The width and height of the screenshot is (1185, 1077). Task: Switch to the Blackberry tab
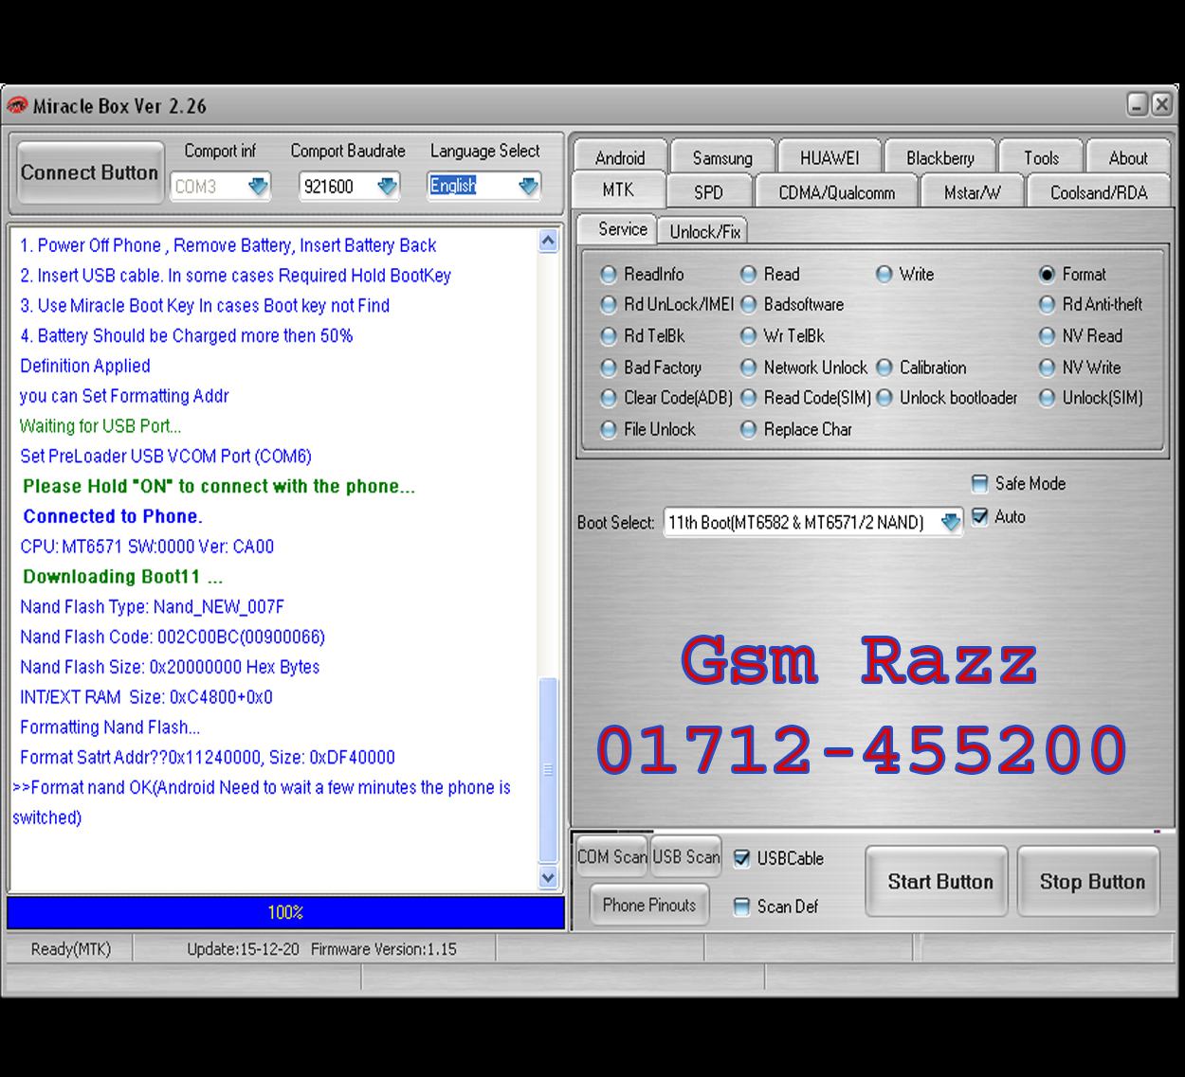(x=940, y=157)
